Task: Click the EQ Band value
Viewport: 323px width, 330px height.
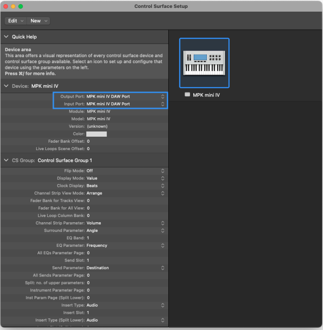Action: coord(88,238)
